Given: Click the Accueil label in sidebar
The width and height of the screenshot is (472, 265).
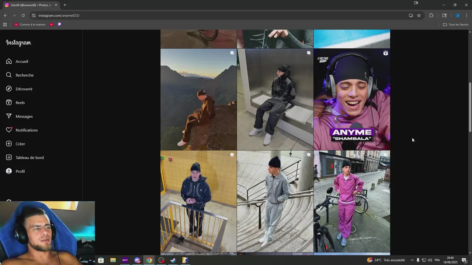Looking at the screenshot, I should [x=22, y=61].
